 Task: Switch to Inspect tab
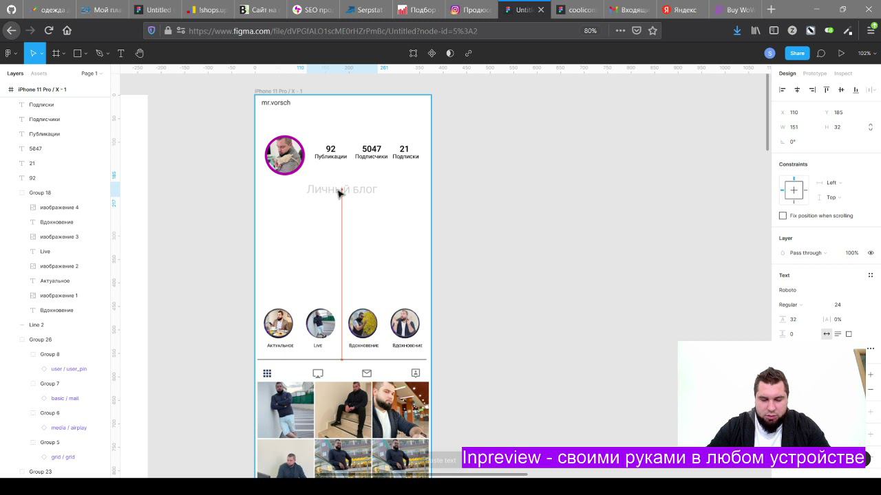(843, 74)
